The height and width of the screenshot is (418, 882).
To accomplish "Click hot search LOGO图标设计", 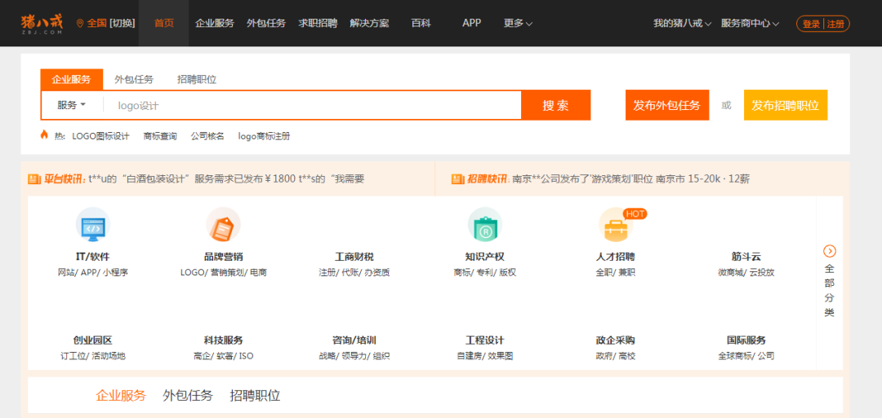I will coord(100,136).
